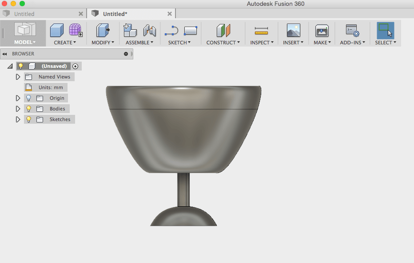Screen dimensions: 414x263
Task: Expand the Bodies folder
Action: coord(18,109)
